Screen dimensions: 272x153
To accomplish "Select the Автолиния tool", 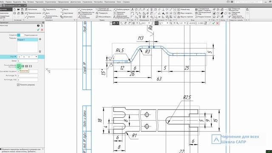I will point(31,9).
